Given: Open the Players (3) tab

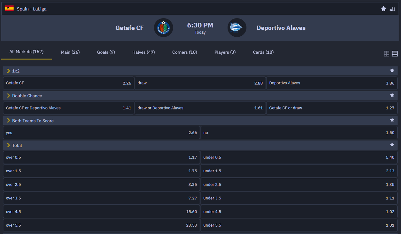Looking at the screenshot, I should (x=225, y=52).
